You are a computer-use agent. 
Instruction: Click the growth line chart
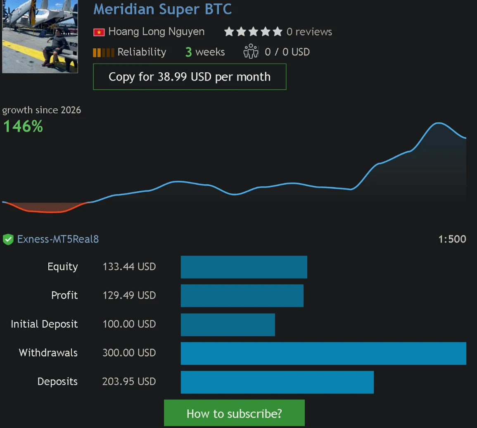234,167
